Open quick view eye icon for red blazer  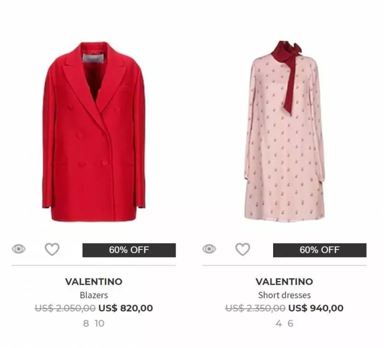(x=19, y=249)
